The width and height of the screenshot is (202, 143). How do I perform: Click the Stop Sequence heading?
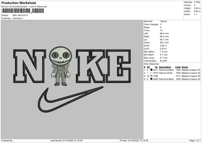(x=151, y=64)
